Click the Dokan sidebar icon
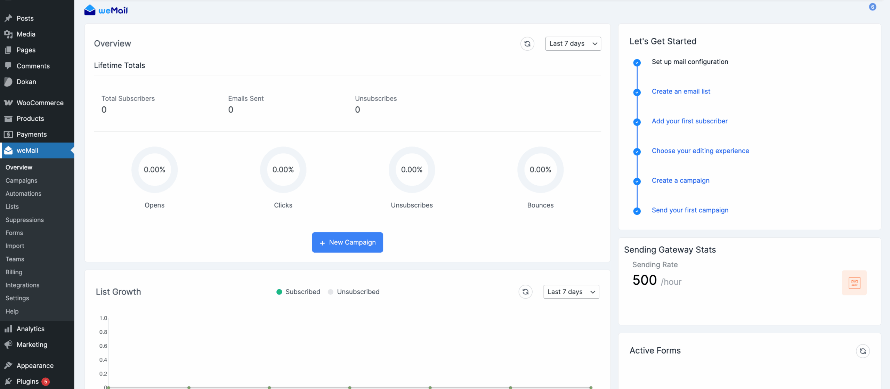 (8, 82)
